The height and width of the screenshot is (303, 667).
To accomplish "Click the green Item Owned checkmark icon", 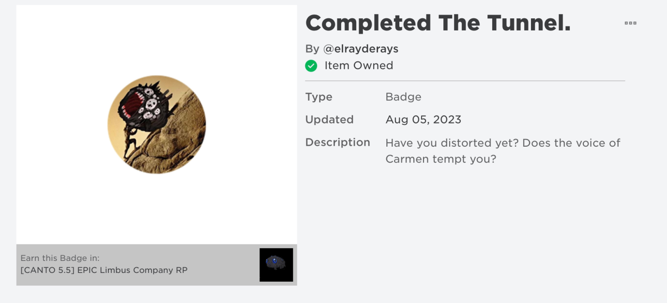I will tap(311, 66).
